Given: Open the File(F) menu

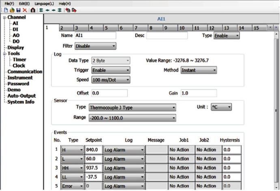Looking at the screenshot, I should [9, 4].
